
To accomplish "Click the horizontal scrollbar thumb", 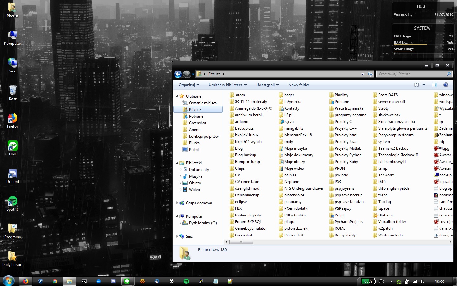I will coord(241,242).
